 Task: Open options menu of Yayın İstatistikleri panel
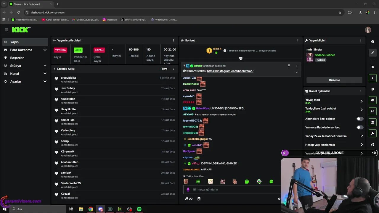point(174,40)
